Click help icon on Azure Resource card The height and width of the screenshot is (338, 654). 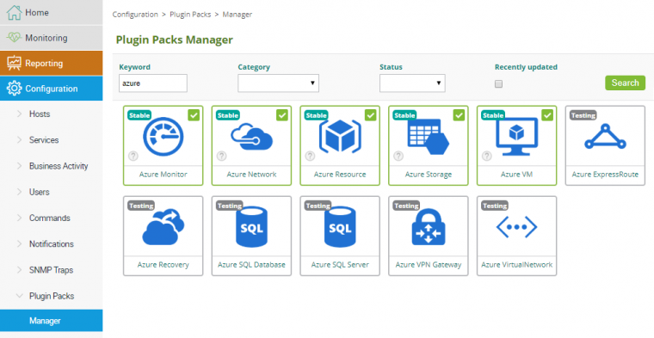tap(310, 157)
